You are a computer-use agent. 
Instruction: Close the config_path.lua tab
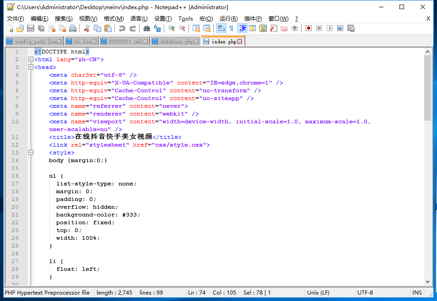[59, 42]
